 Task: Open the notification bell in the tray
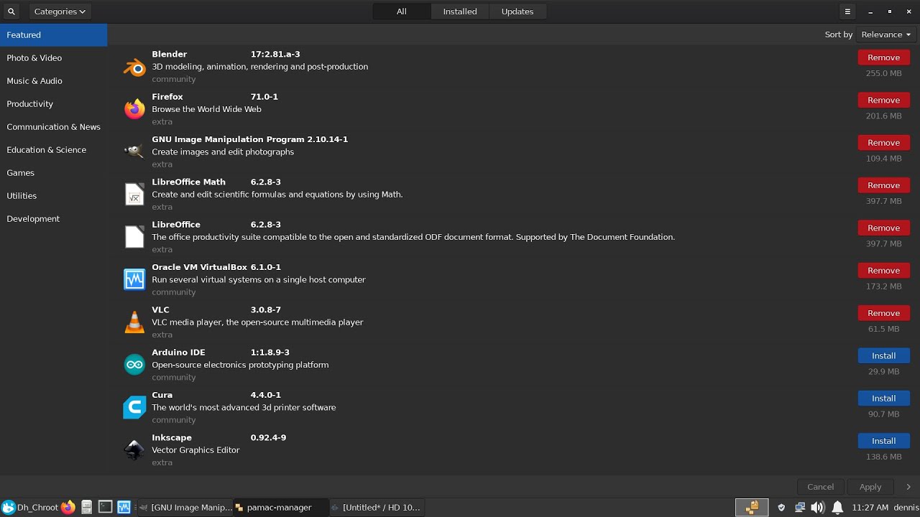coord(837,507)
